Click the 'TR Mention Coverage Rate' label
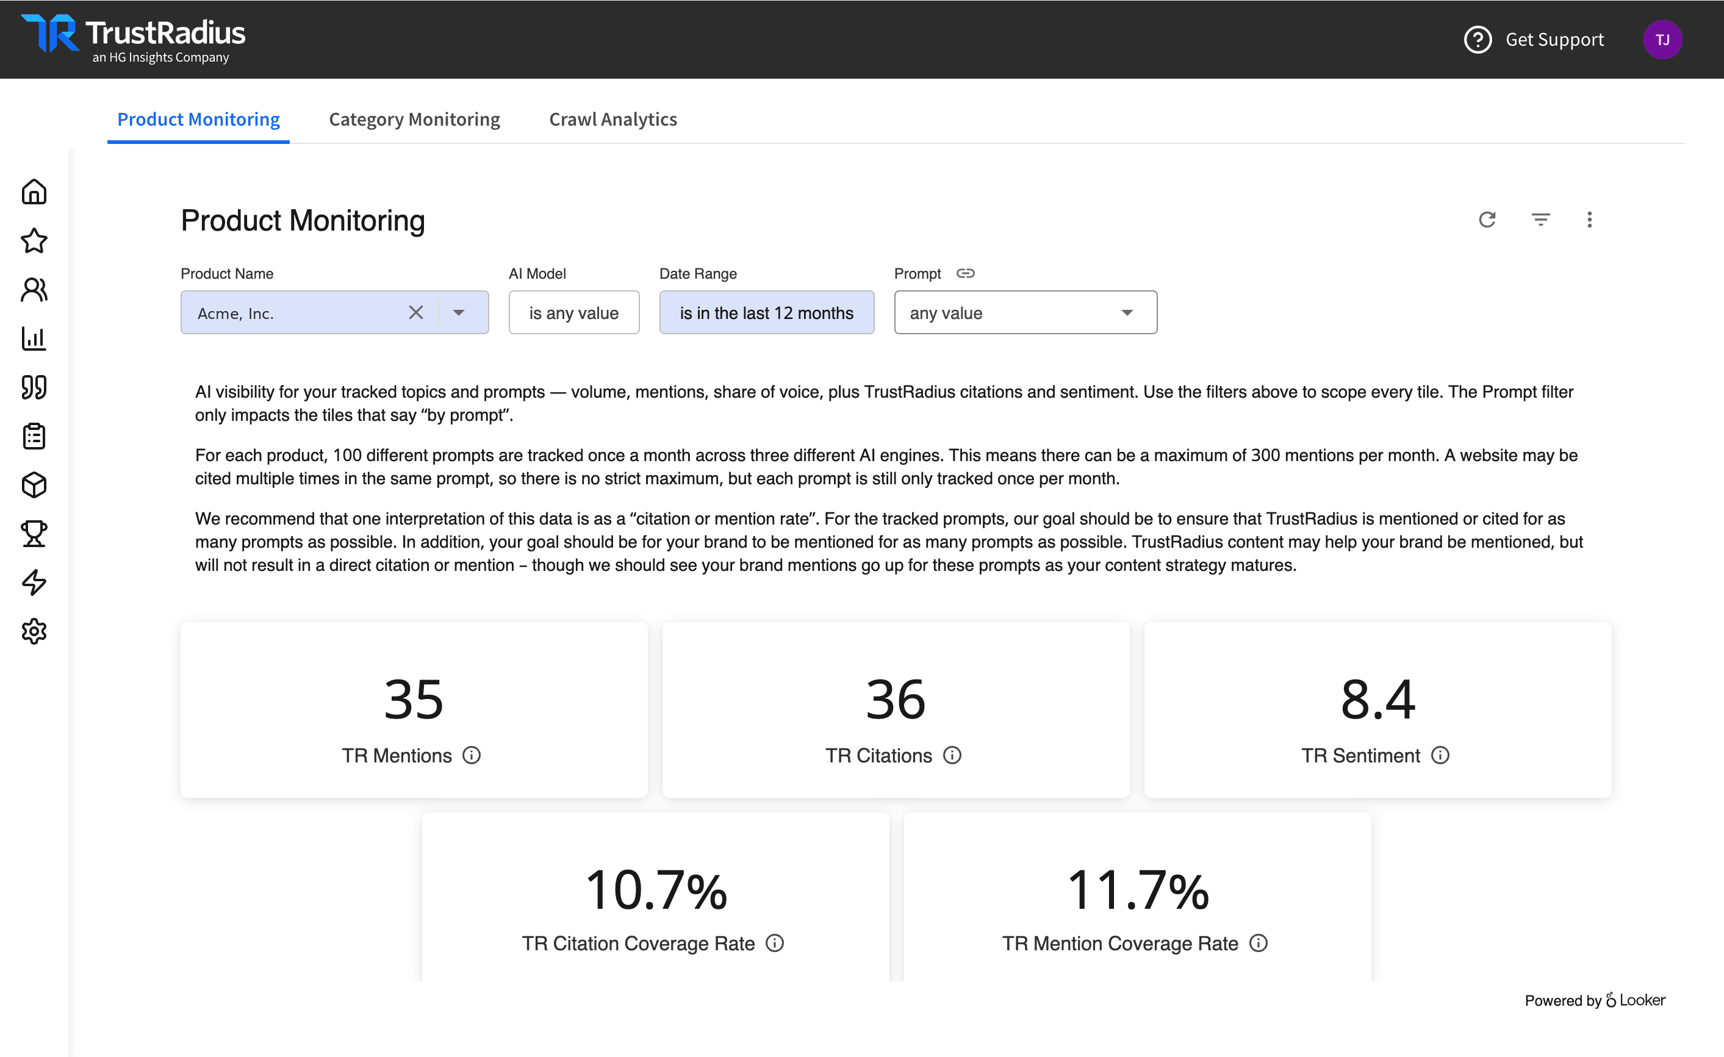The image size is (1724, 1057). [1120, 943]
